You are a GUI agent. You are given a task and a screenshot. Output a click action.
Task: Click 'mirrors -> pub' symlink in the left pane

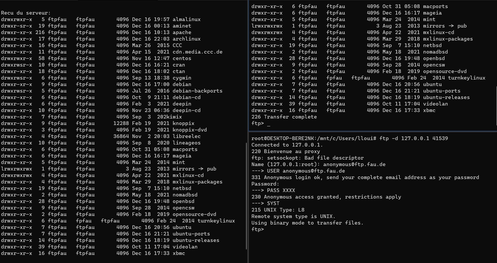194,169
